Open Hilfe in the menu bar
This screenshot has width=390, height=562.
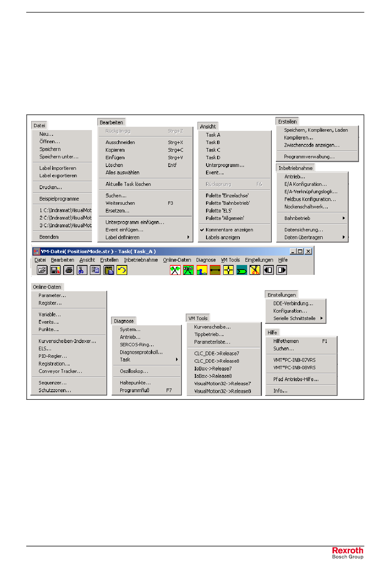tap(283, 260)
